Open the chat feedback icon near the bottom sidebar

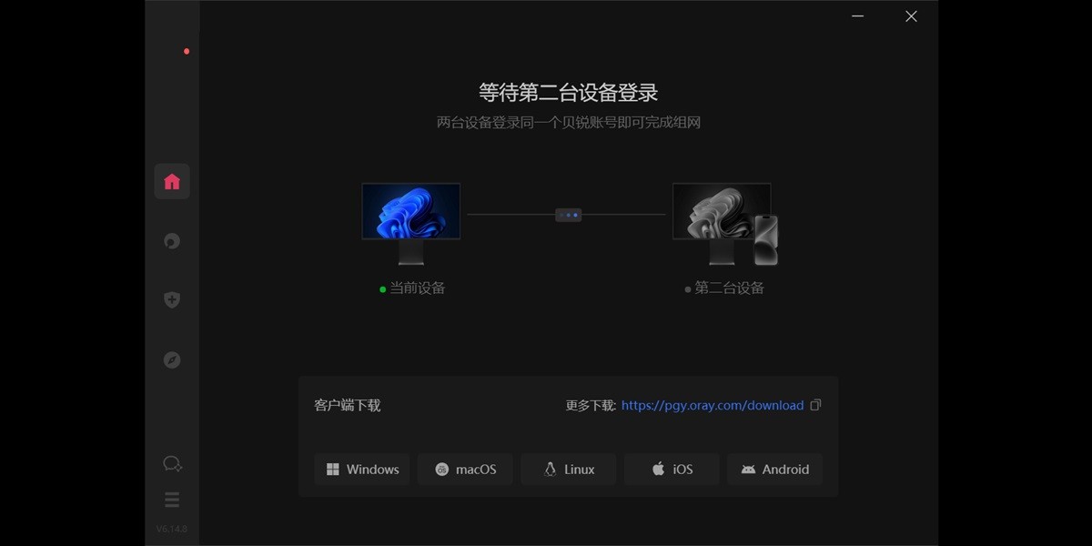point(172,463)
